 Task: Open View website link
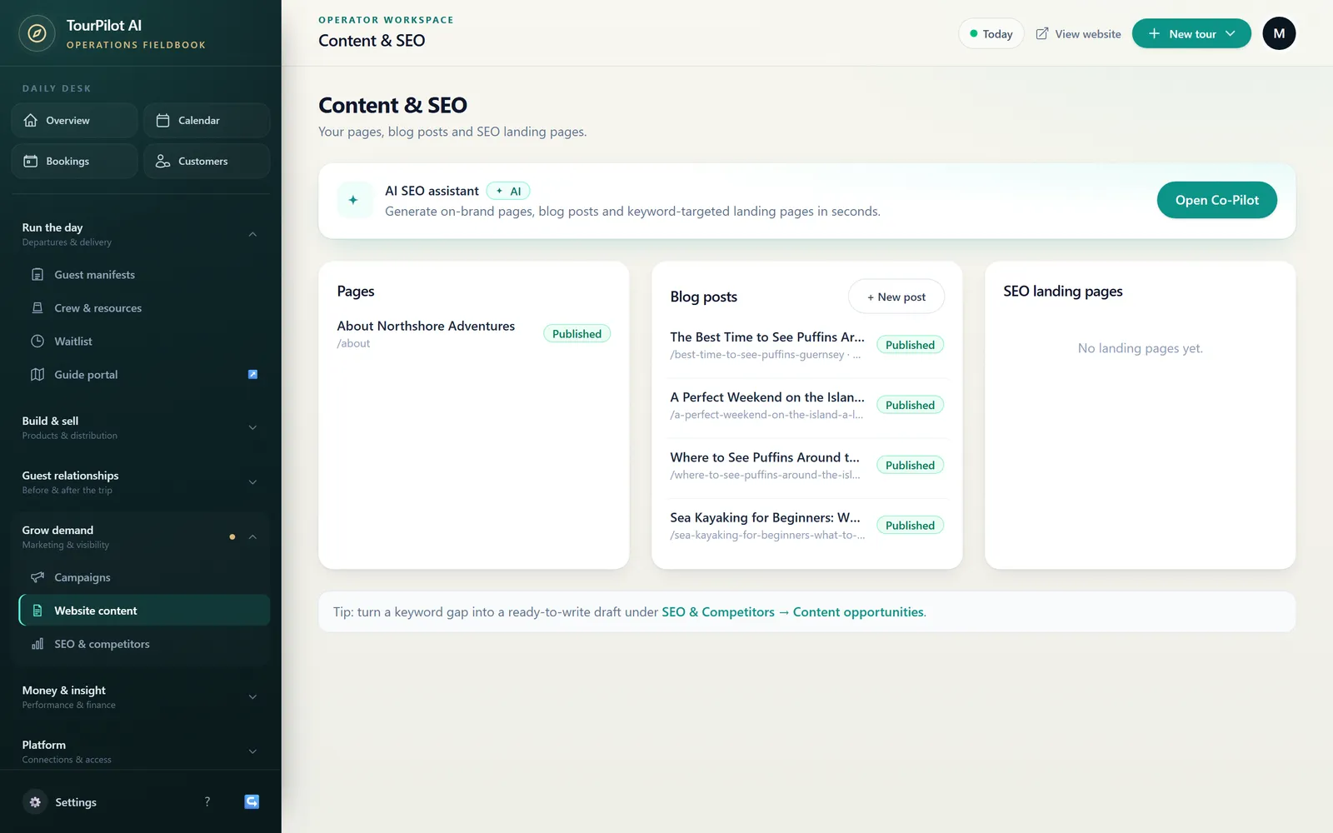click(x=1078, y=34)
